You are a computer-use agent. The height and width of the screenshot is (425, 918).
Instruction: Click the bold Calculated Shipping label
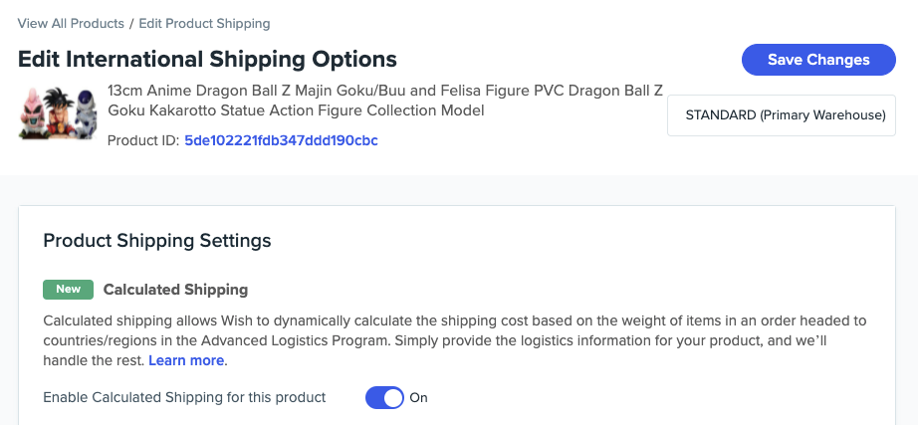click(x=175, y=290)
